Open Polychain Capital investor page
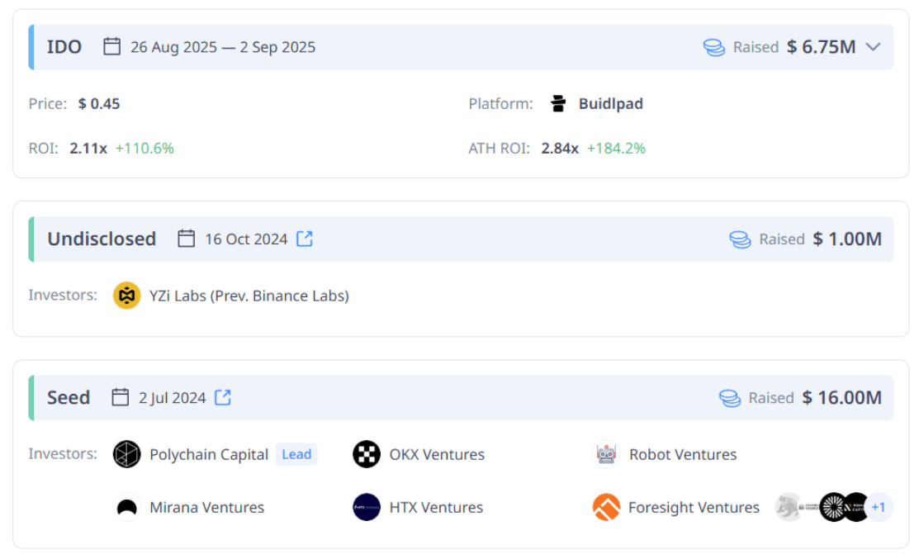The height and width of the screenshot is (559, 919). pos(209,454)
